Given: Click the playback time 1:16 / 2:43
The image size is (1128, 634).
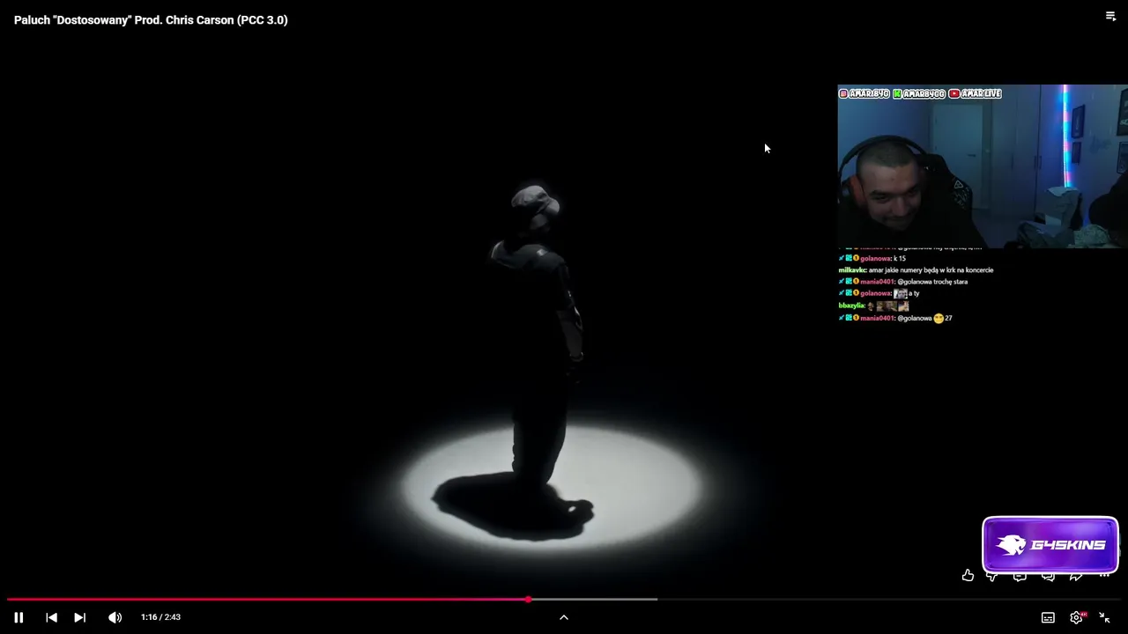Looking at the screenshot, I should [160, 617].
